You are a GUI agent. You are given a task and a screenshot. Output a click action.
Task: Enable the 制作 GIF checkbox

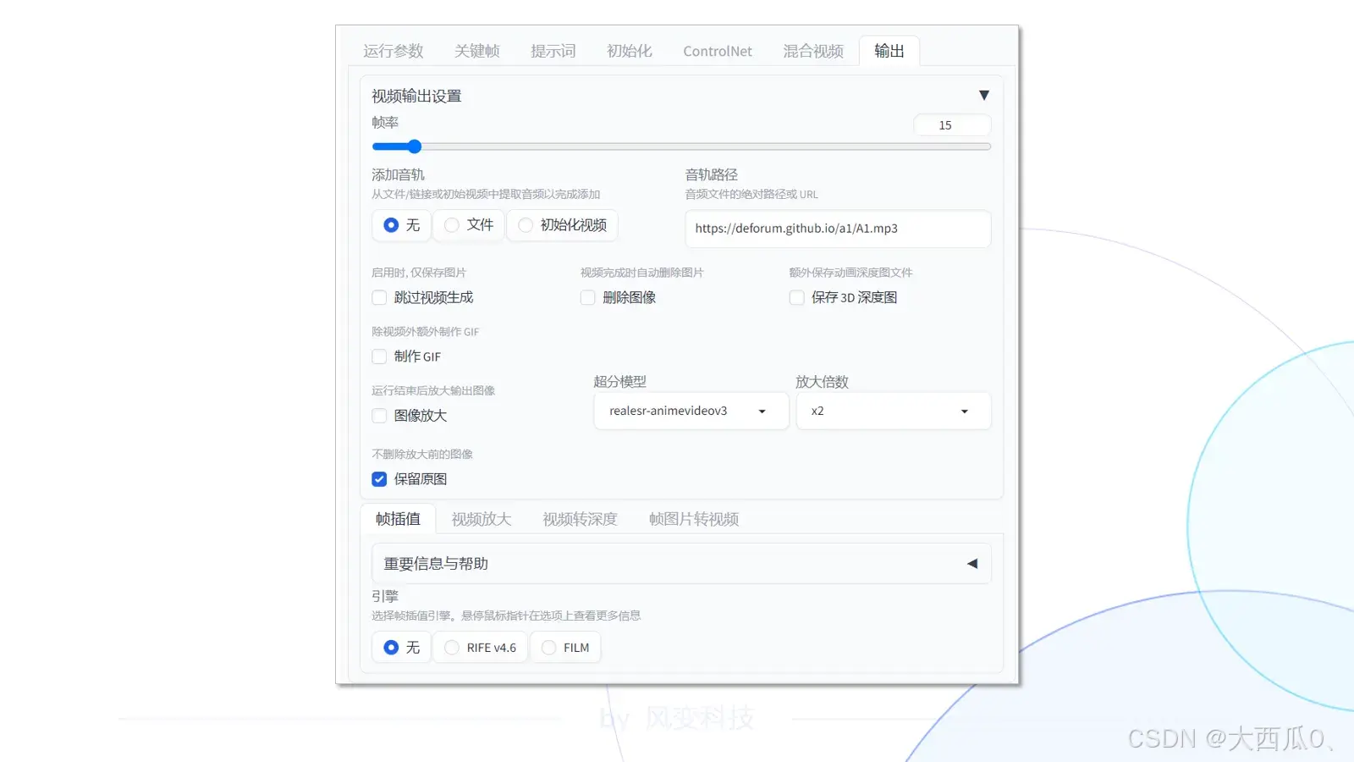coord(379,356)
